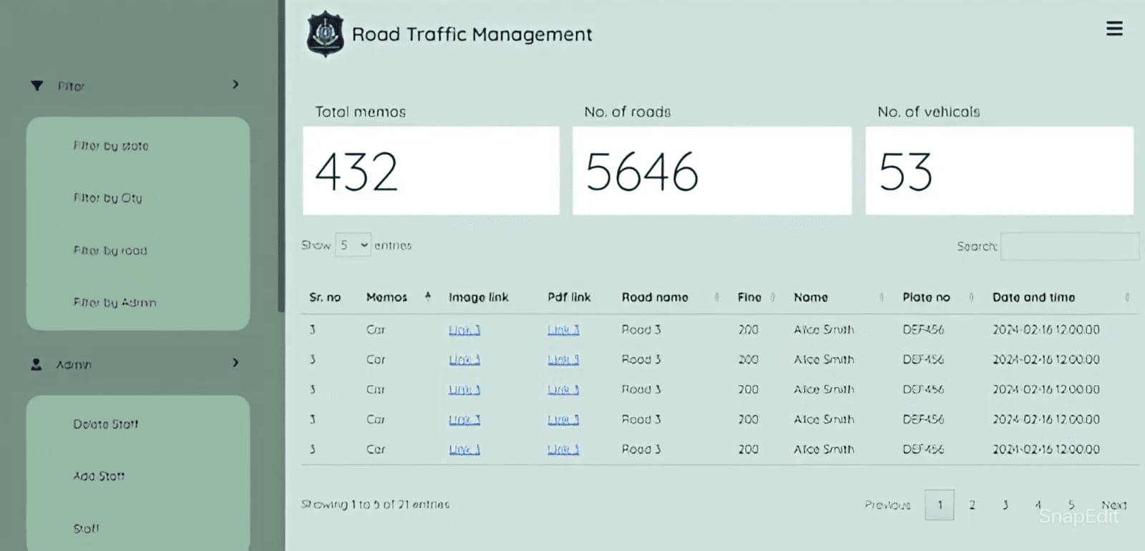Sort by Road name column
This screenshot has width=1145, height=551.
pos(717,297)
